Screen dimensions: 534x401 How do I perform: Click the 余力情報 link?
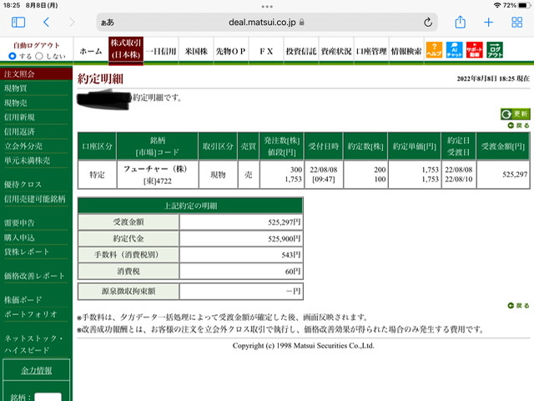[37, 370]
